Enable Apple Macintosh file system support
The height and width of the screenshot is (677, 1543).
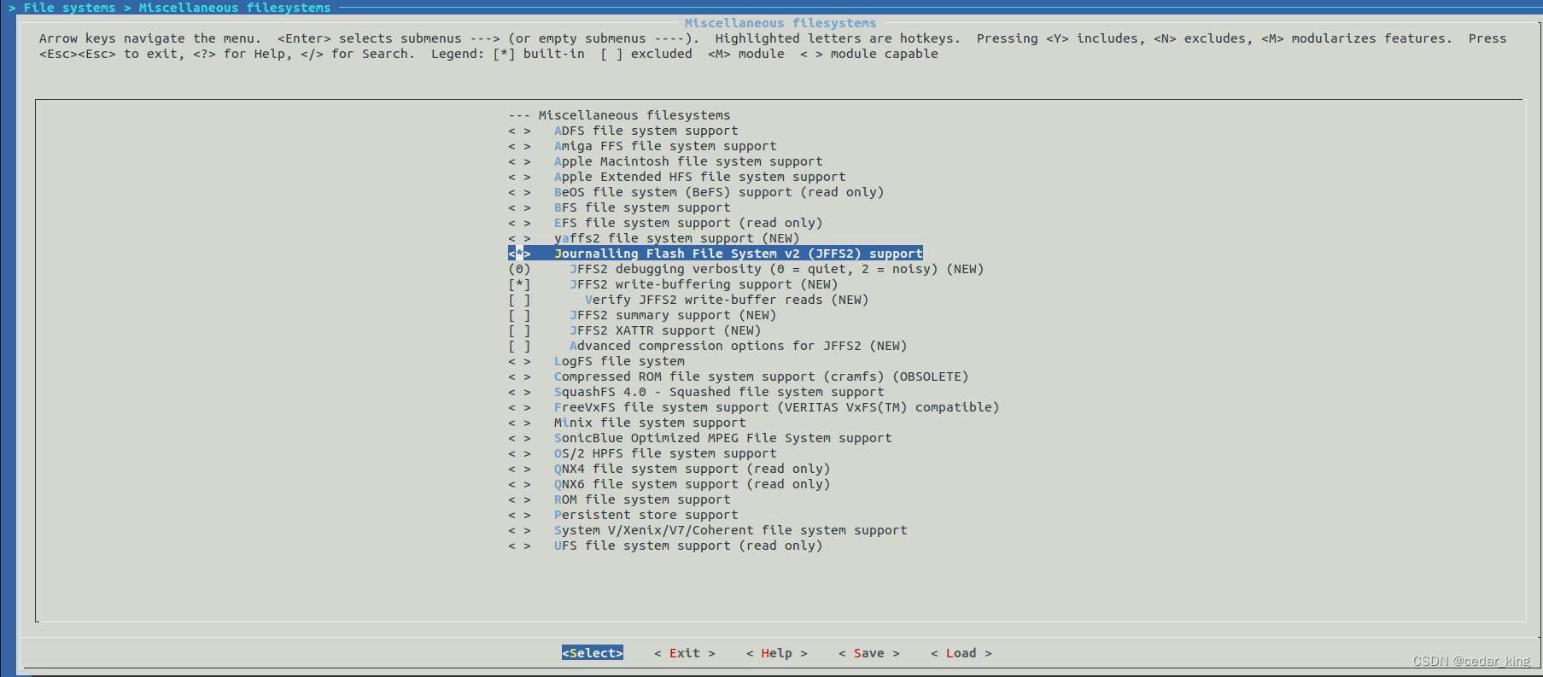coord(665,161)
